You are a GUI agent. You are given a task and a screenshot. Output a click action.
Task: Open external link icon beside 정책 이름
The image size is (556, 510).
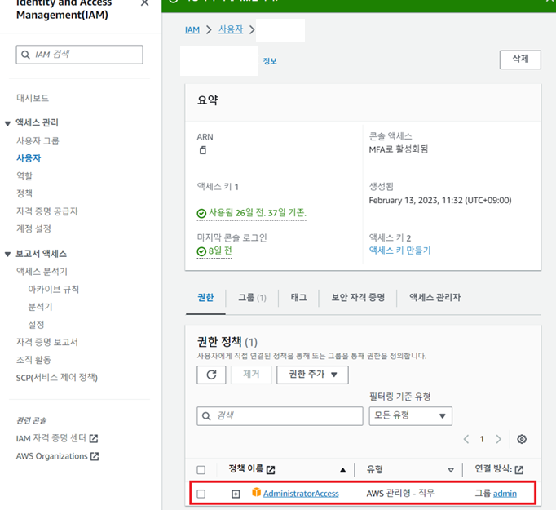(271, 470)
